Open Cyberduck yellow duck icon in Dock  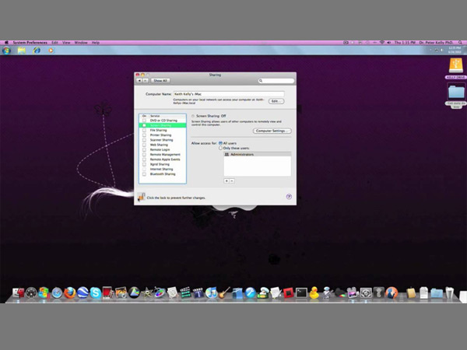click(x=314, y=293)
